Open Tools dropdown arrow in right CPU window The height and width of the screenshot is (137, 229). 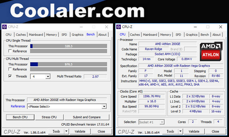coord(180,131)
